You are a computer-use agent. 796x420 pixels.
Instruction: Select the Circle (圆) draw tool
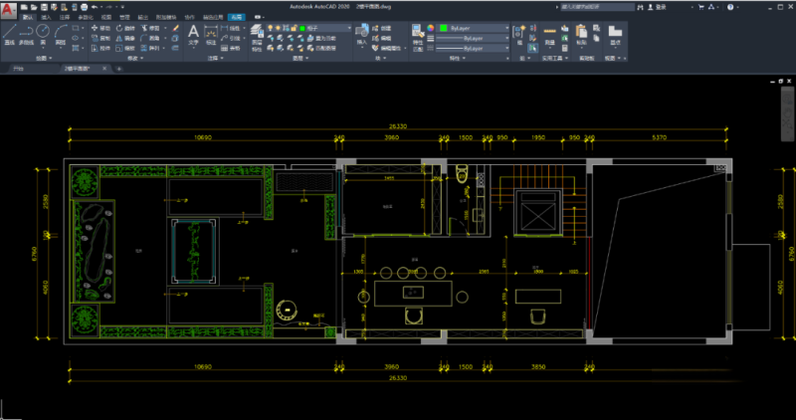coord(43,33)
